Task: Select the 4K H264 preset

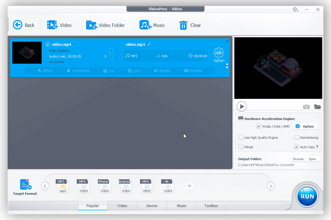Action: coord(168,186)
